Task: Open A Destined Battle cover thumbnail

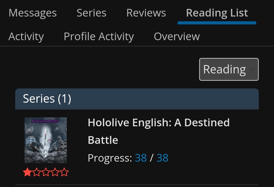Action: tap(46, 140)
